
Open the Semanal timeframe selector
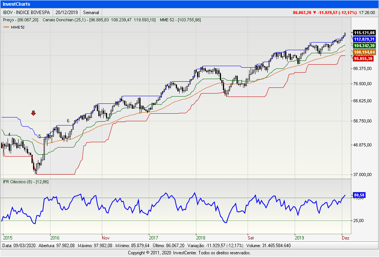pos(91,13)
